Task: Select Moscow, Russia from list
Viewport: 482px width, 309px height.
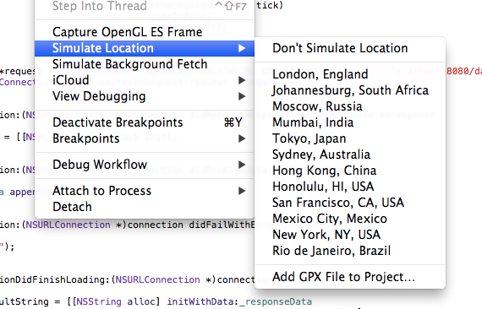Action: point(350,106)
